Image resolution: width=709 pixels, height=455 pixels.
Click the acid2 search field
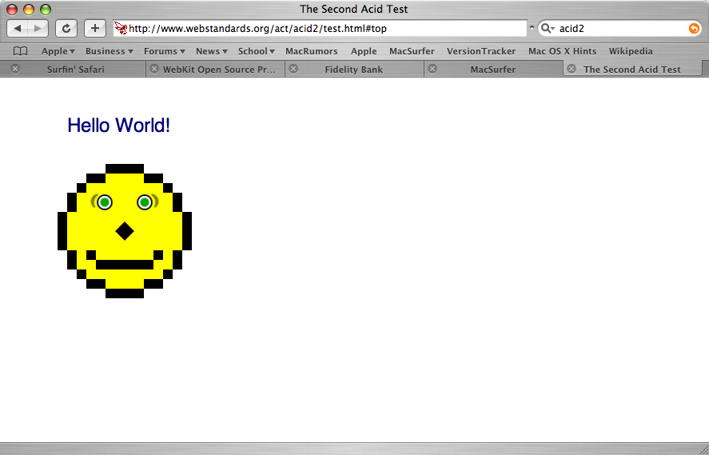[622, 29]
